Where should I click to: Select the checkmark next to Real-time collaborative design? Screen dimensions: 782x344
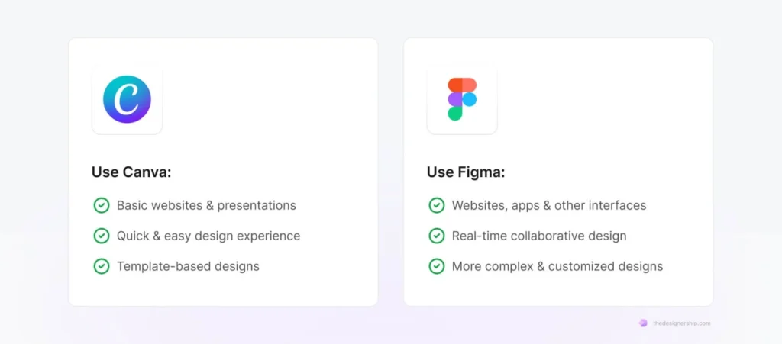pyautogui.click(x=437, y=236)
